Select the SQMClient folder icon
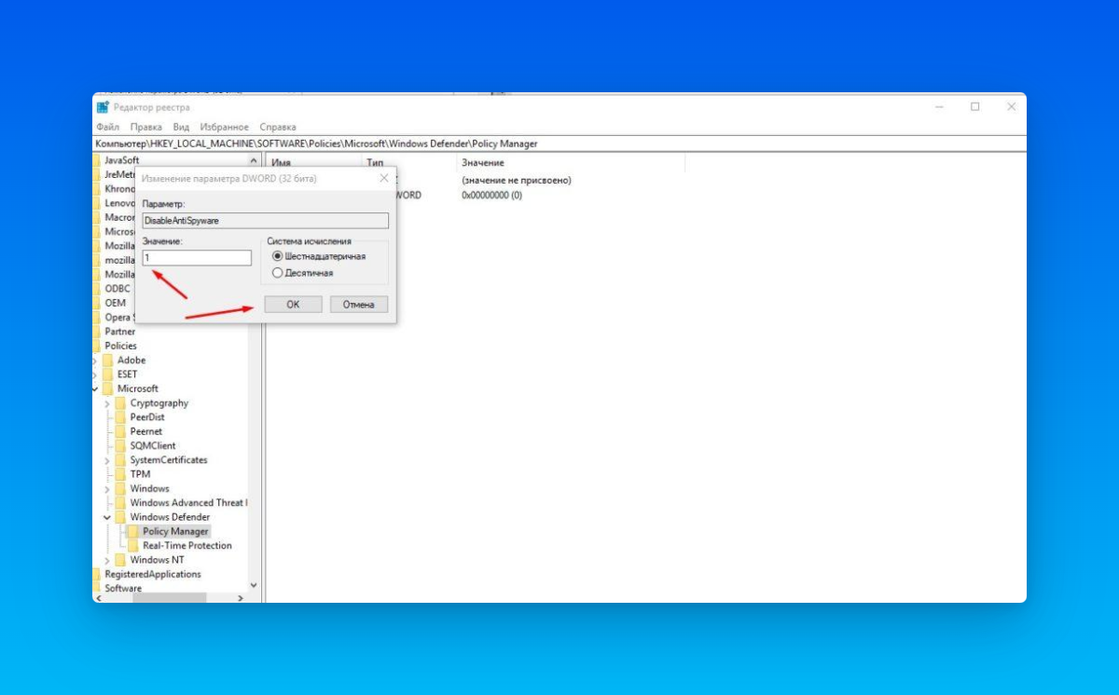1119x695 pixels. tap(121, 445)
